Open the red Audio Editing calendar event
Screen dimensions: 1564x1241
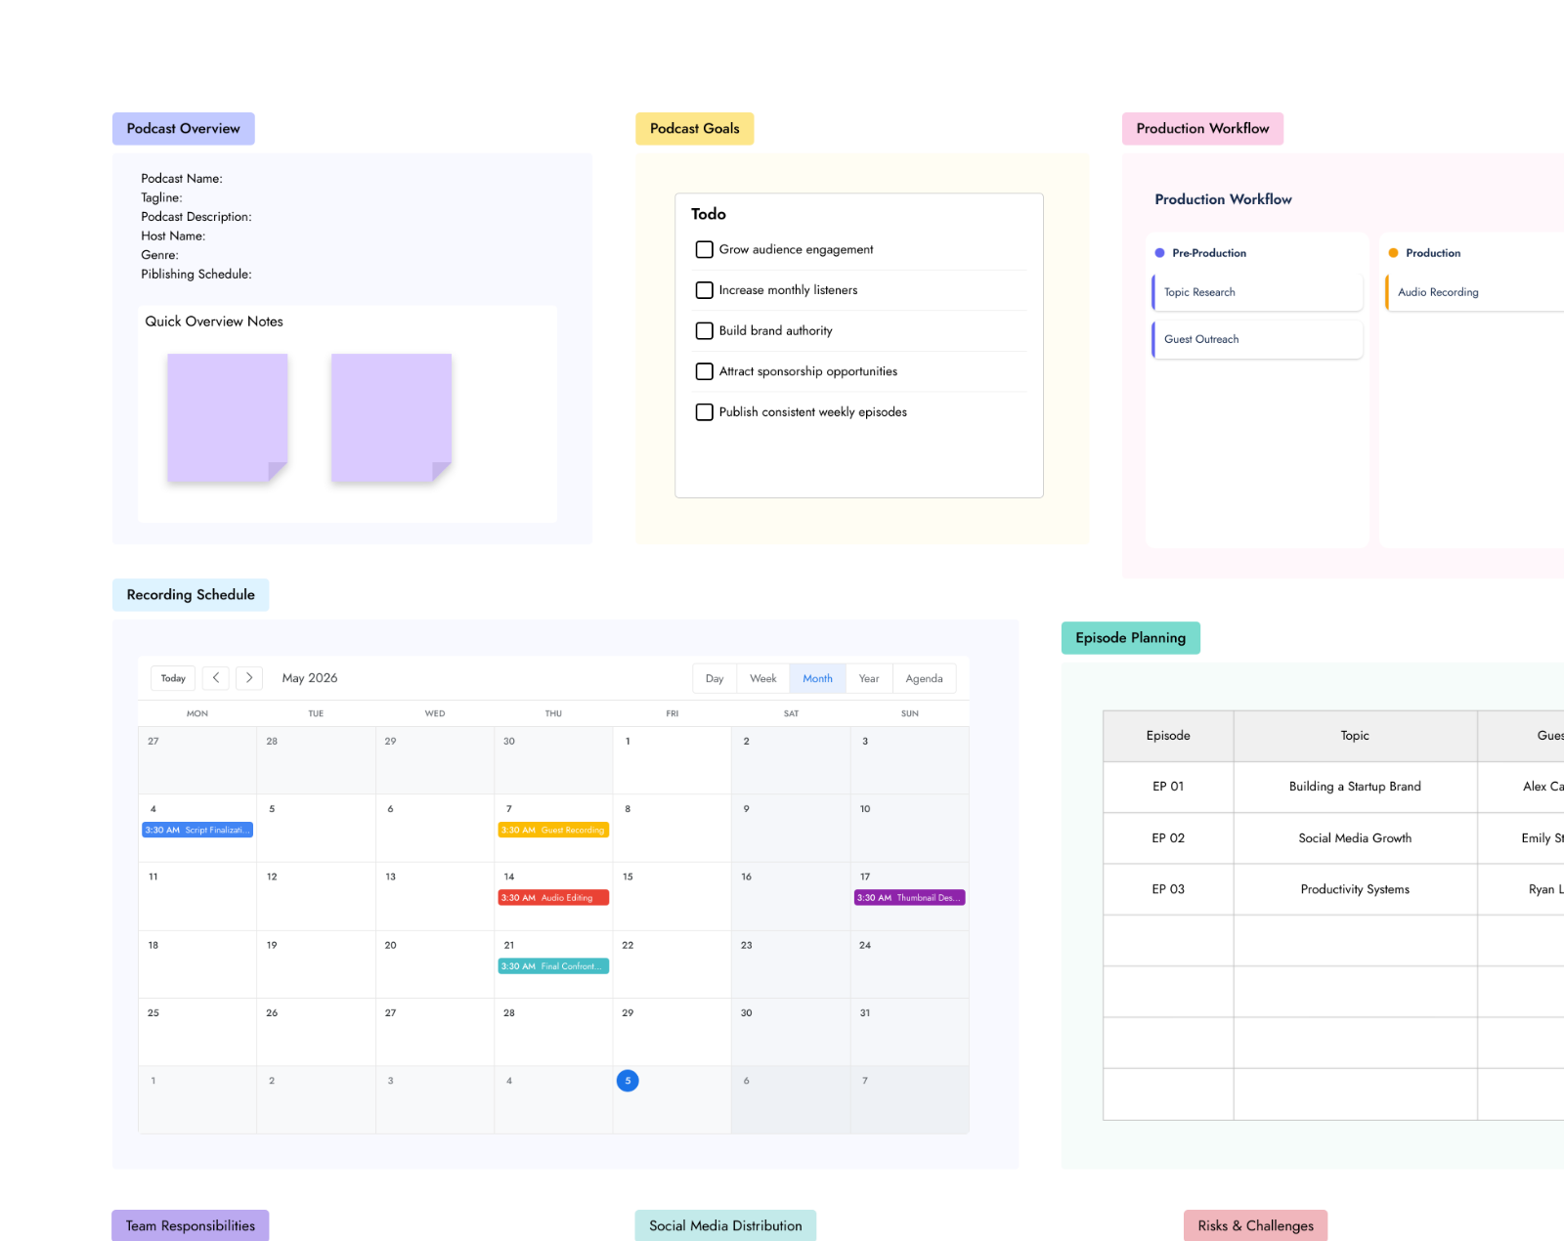point(553,898)
